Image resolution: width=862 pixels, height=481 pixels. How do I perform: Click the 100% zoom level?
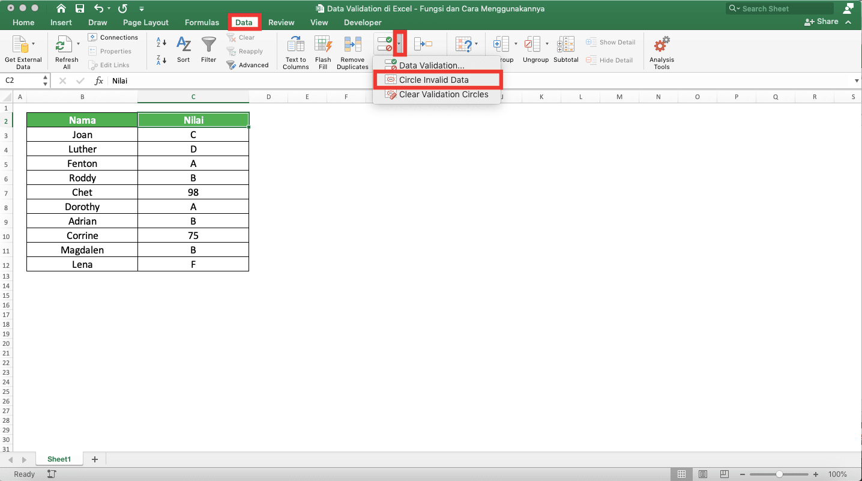pyautogui.click(x=837, y=474)
